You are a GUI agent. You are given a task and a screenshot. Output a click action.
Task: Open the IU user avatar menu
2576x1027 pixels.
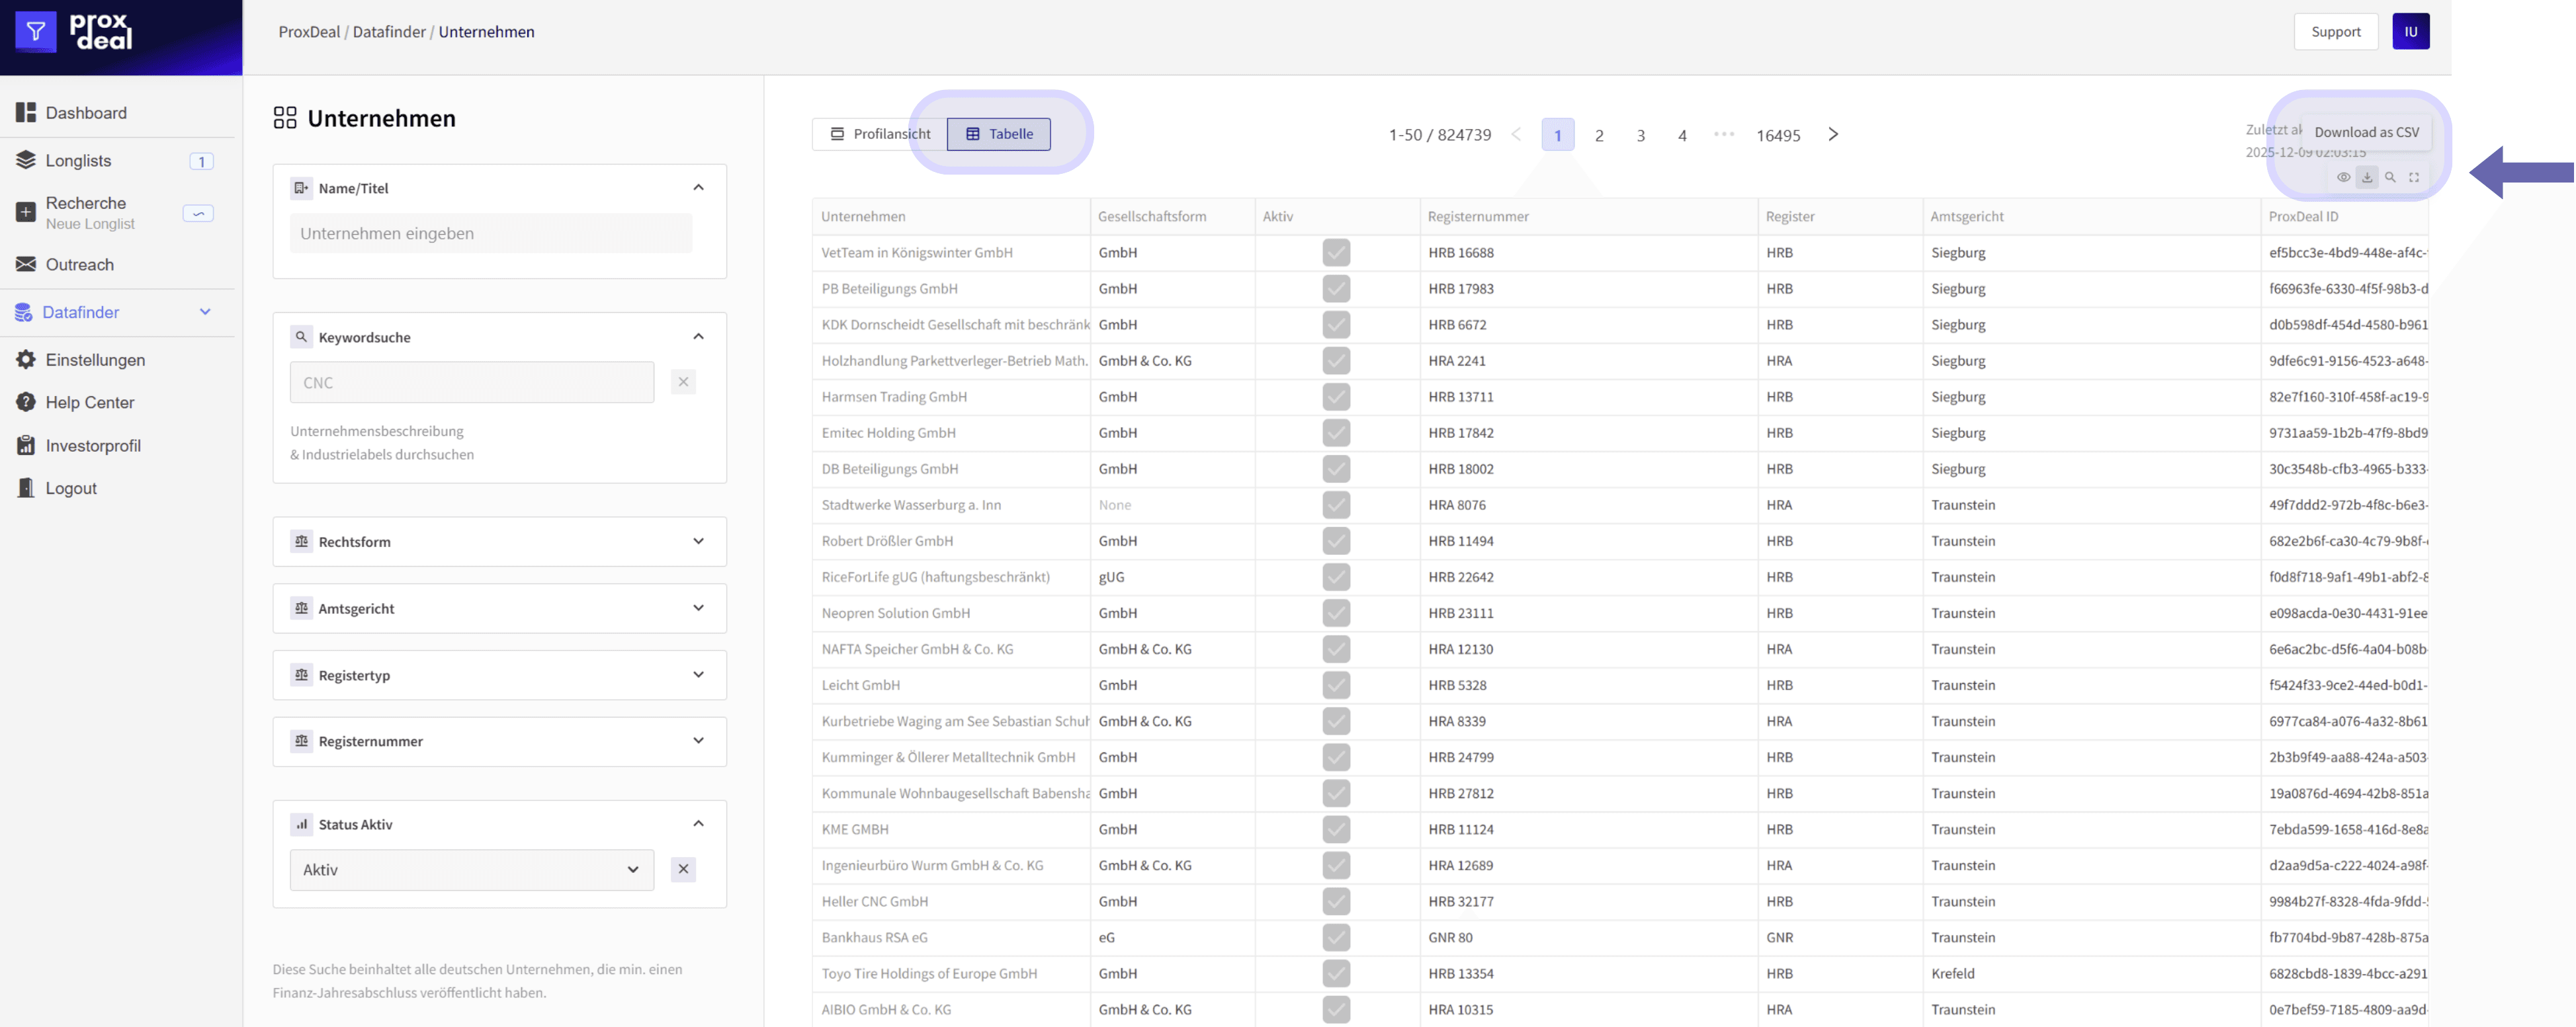[x=2410, y=32]
